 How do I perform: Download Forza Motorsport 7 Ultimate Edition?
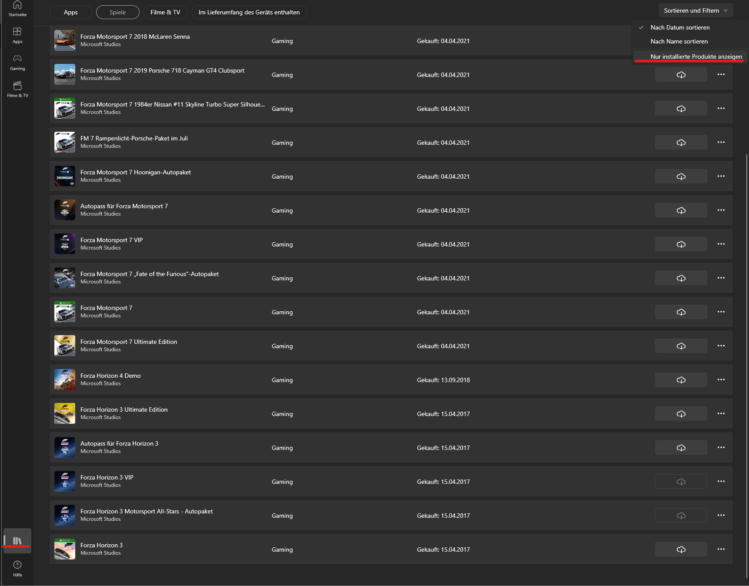(x=681, y=346)
